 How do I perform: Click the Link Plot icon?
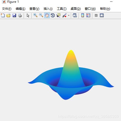75,16
